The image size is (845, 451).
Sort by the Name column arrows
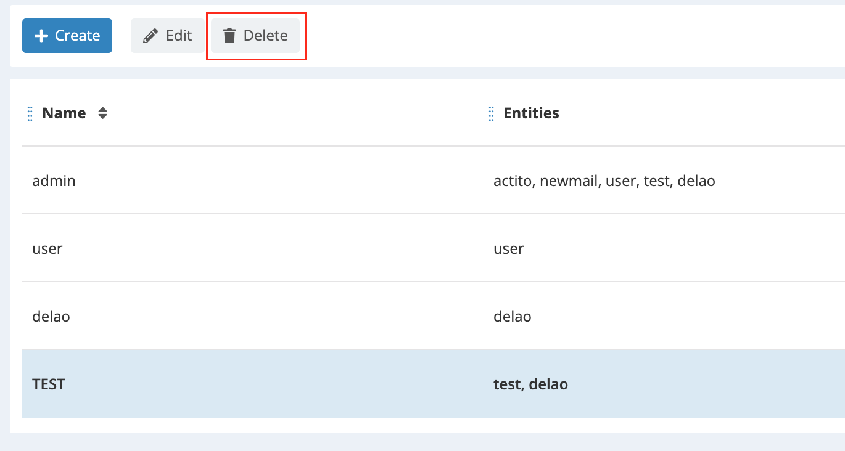click(103, 113)
